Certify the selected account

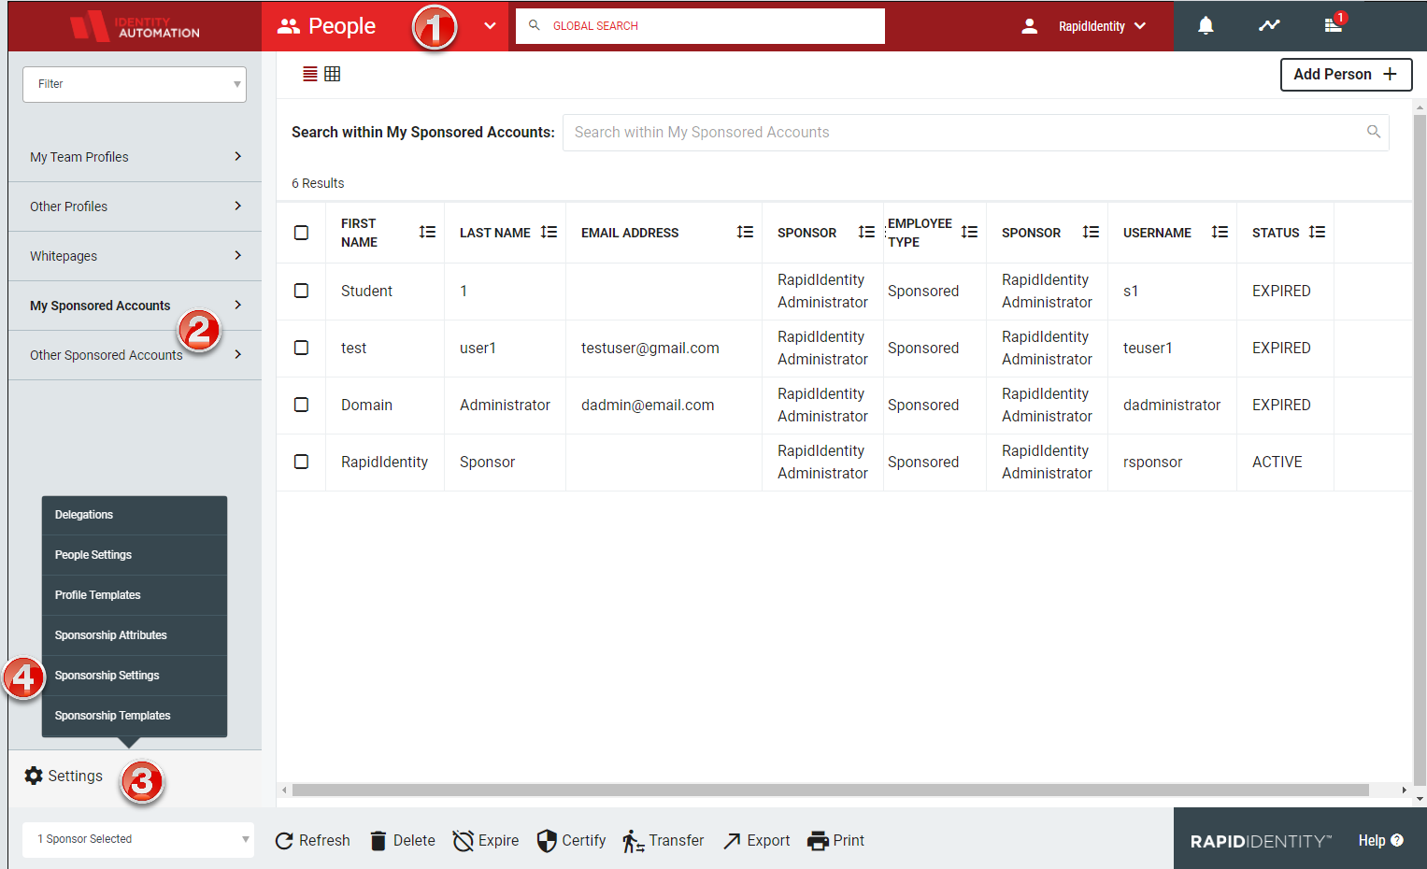click(x=572, y=841)
